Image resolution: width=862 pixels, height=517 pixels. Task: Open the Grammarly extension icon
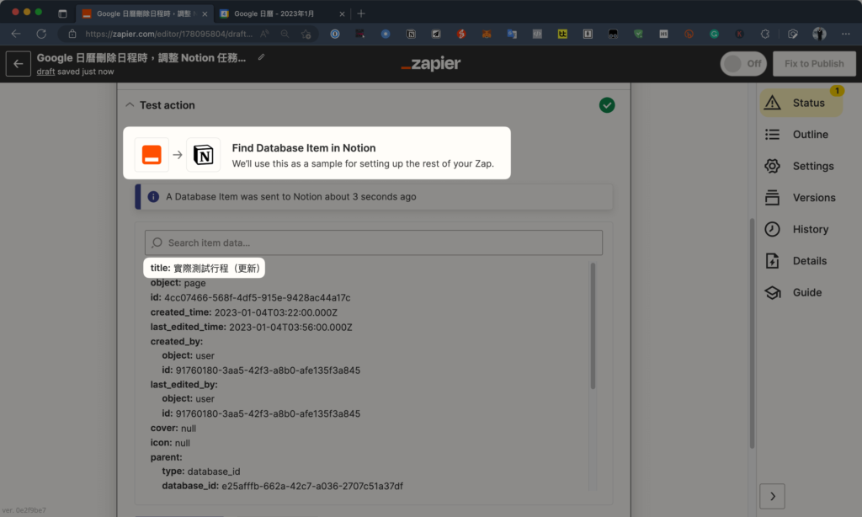pos(714,34)
